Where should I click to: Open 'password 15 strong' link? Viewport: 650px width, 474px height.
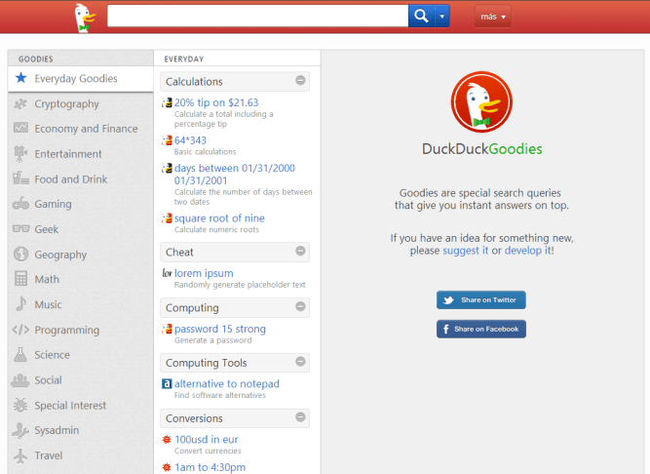(x=219, y=329)
